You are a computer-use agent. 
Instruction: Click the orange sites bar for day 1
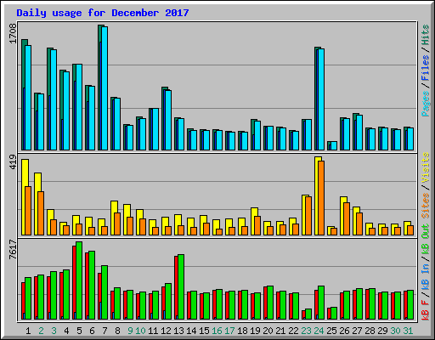[28, 211]
